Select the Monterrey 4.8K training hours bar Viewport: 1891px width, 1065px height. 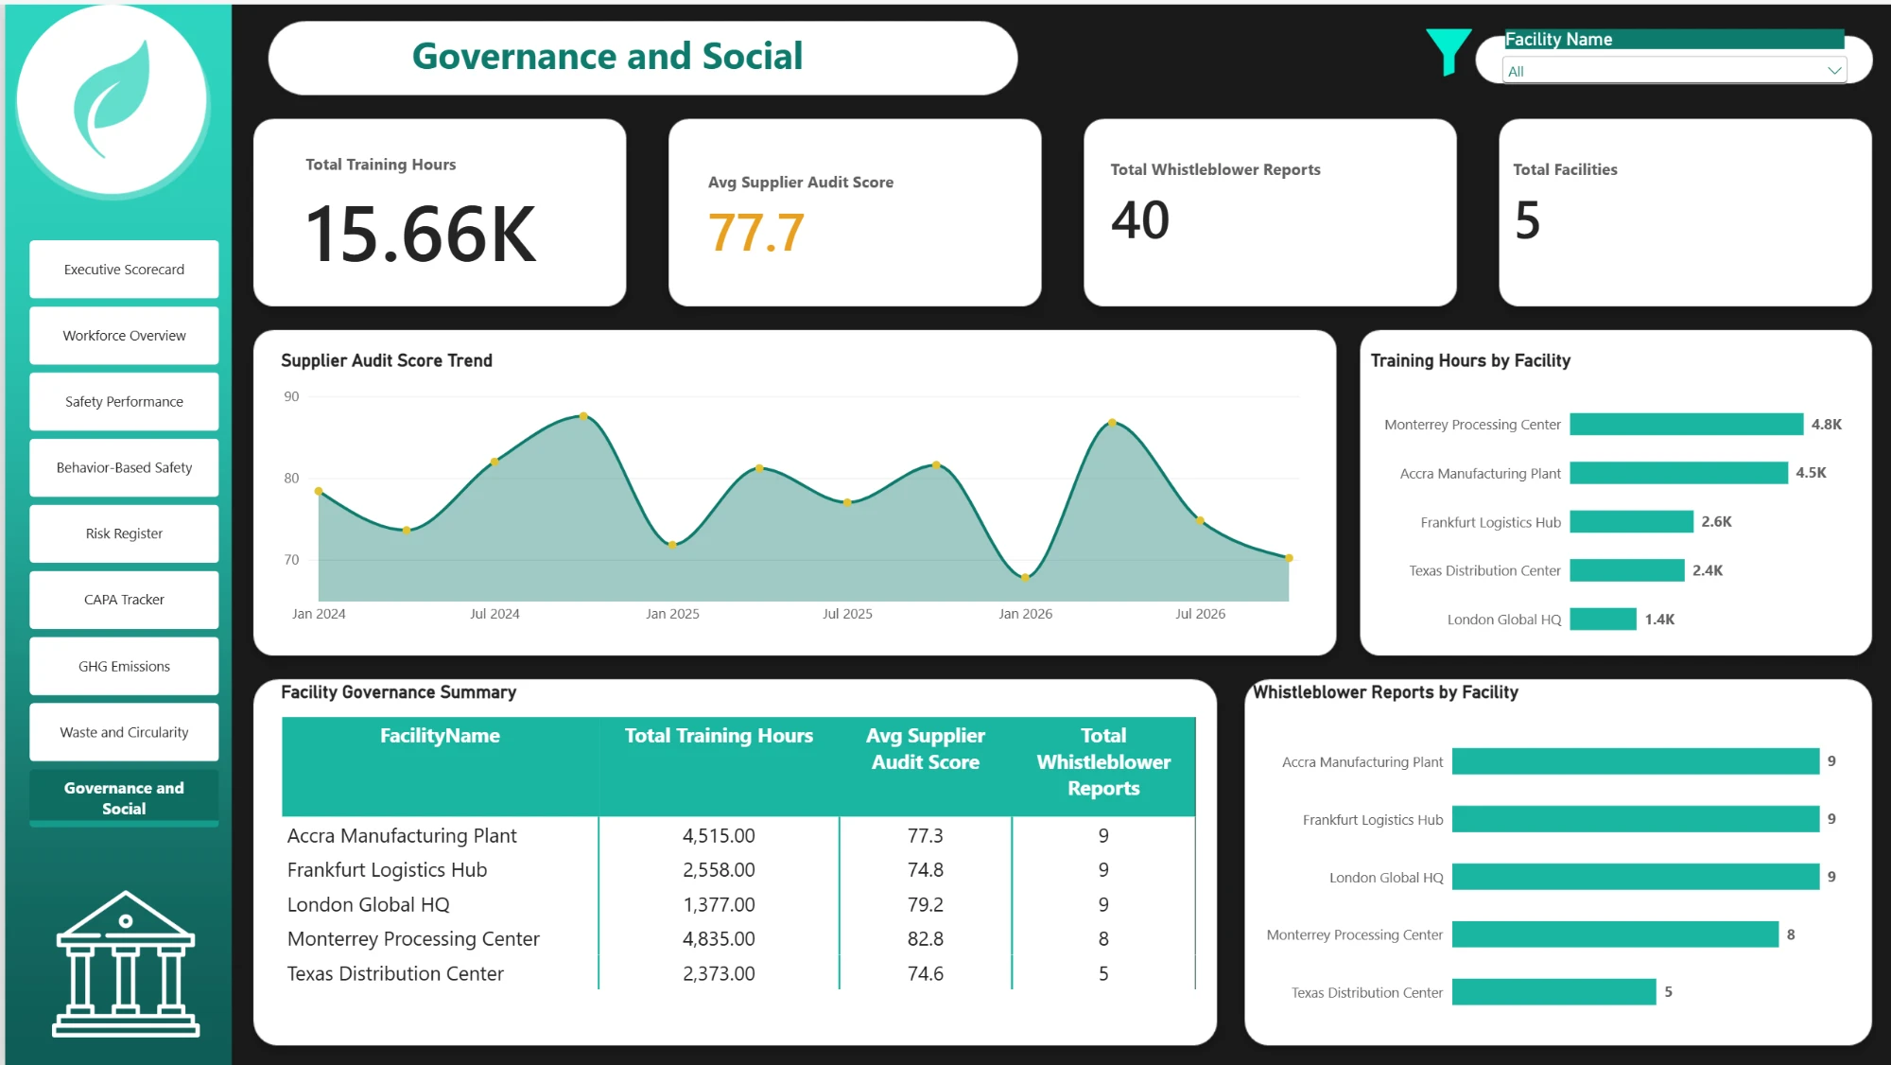pyautogui.click(x=1686, y=425)
